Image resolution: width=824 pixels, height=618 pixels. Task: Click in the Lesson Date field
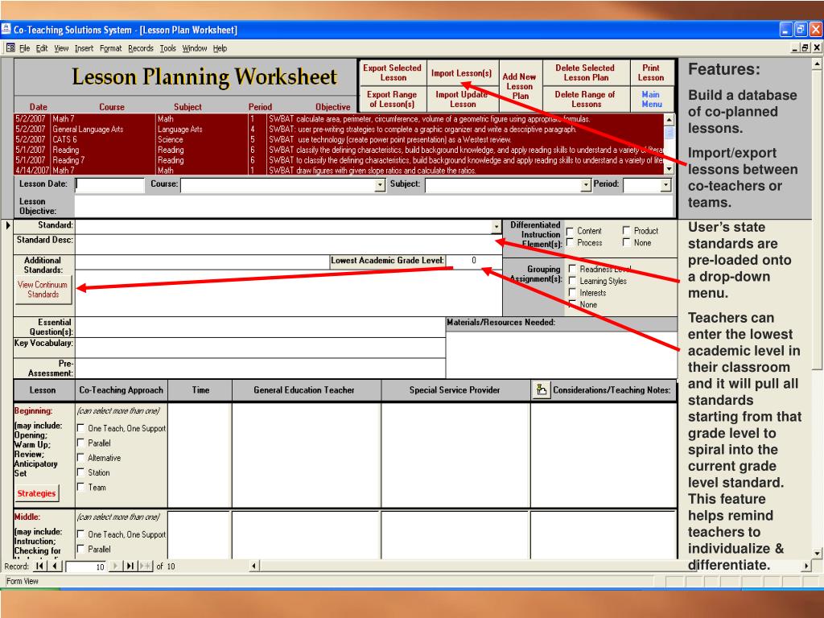point(109,185)
